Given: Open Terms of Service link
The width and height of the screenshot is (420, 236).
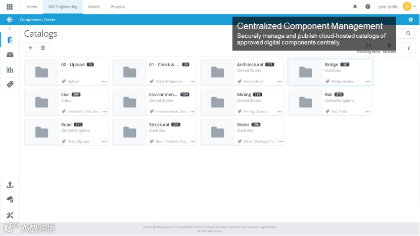Looking at the screenshot, I should pos(204,227).
